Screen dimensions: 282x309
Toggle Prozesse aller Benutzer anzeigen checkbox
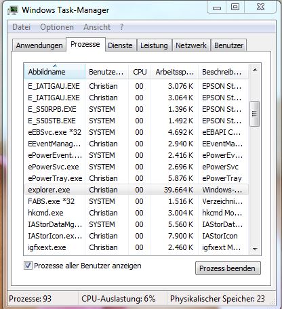28,266
